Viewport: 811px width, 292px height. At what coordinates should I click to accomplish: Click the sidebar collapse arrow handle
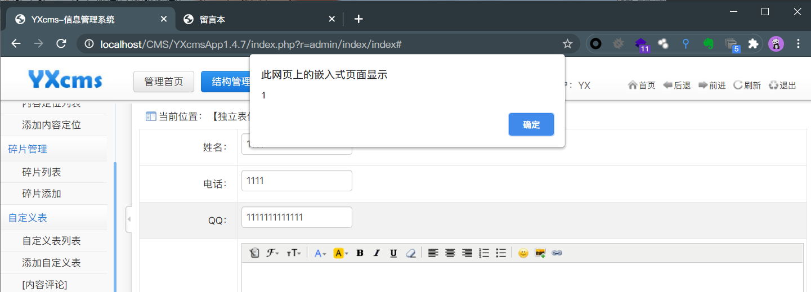click(128, 219)
